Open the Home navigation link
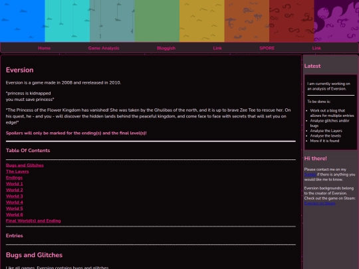Screen dimensions: 359x269 click(44, 48)
